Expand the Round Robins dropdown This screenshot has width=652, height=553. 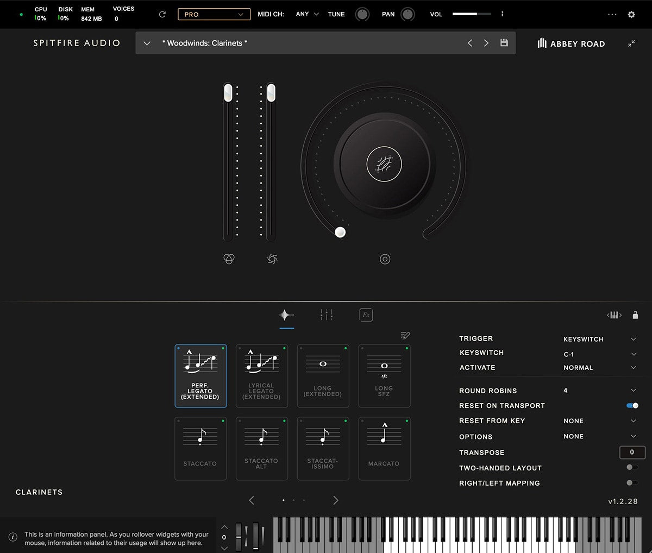point(633,391)
